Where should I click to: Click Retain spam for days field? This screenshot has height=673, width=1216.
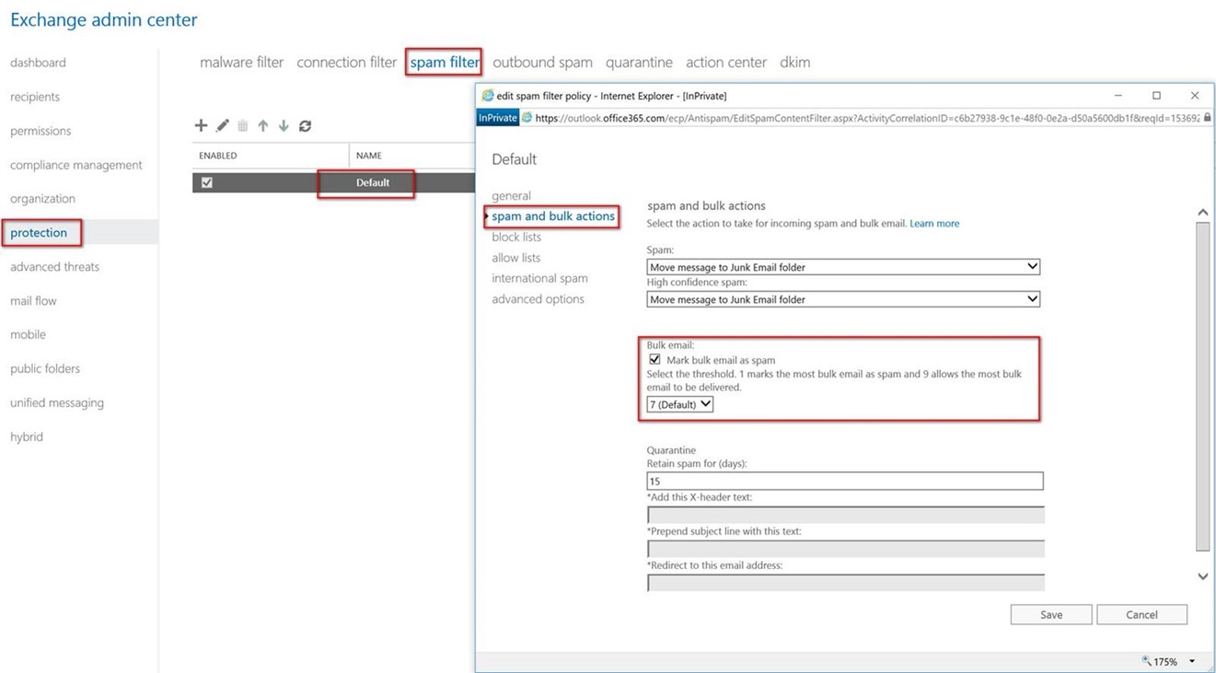tap(845, 481)
